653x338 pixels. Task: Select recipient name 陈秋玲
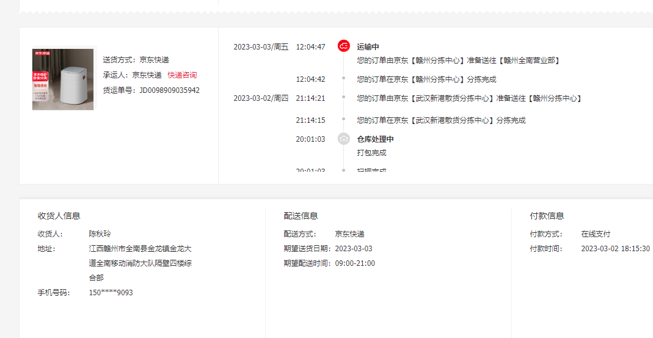coord(100,234)
